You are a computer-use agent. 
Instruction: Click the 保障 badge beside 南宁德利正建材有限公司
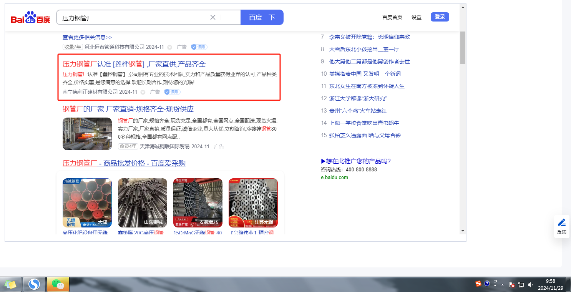(172, 92)
